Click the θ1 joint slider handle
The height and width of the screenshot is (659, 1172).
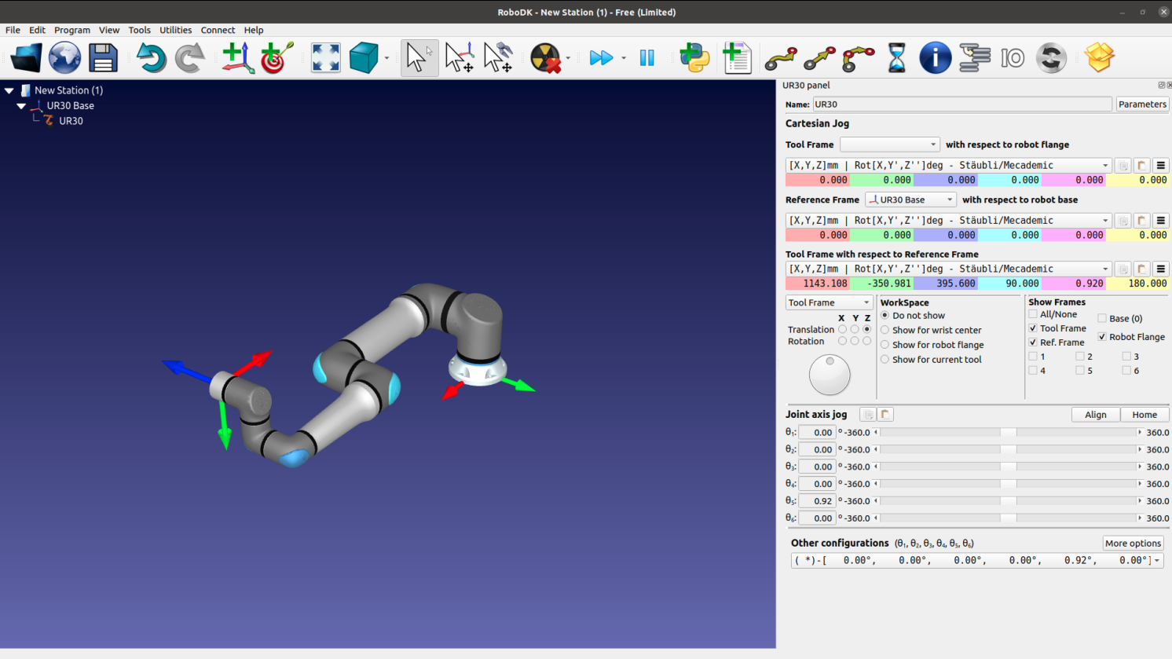(x=1008, y=433)
